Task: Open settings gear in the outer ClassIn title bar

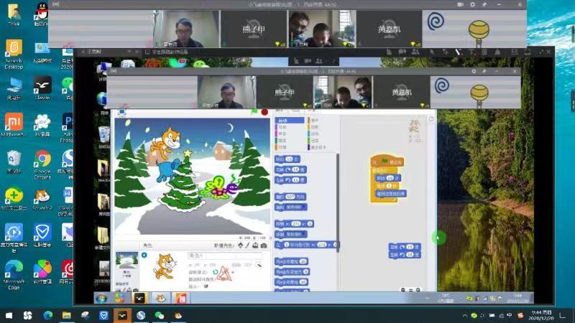Action: pyautogui.click(x=472, y=4)
